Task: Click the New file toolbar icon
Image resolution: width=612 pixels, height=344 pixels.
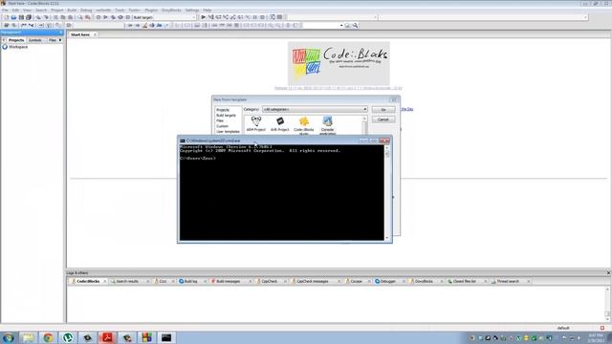Action: point(6,17)
